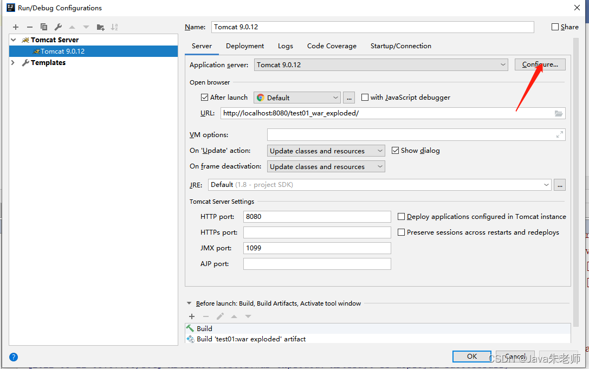Click the help question mark icon

click(14, 357)
